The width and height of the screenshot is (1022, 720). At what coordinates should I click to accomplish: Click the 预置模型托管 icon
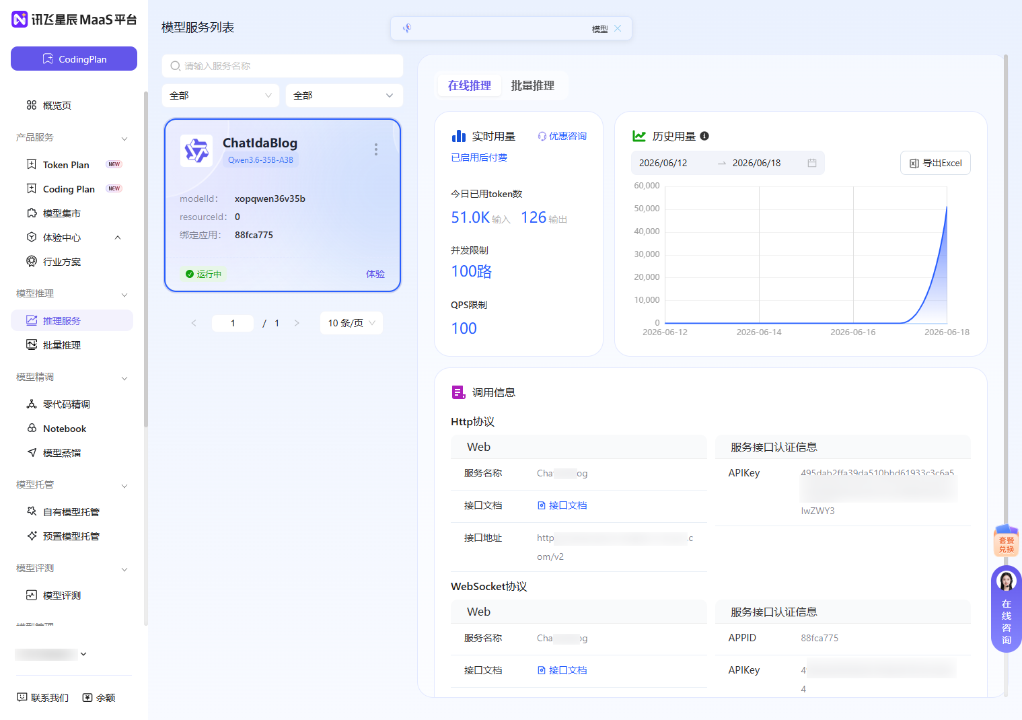(32, 536)
